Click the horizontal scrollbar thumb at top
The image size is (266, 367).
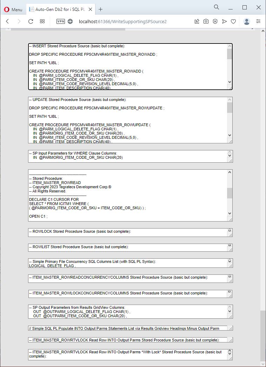click(68, 29)
